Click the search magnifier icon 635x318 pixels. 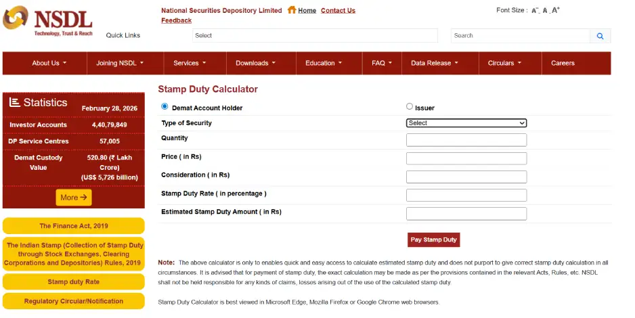point(600,36)
